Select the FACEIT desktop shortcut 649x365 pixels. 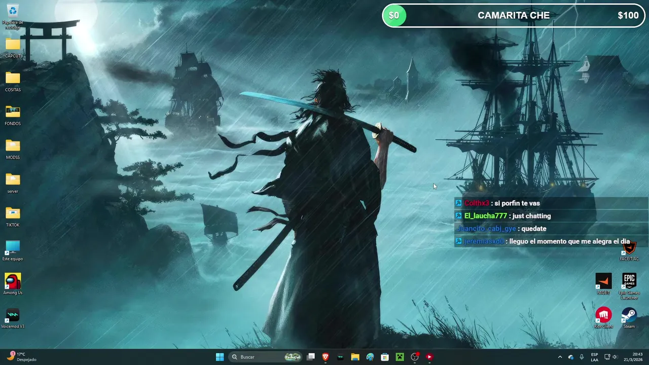click(x=603, y=284)
